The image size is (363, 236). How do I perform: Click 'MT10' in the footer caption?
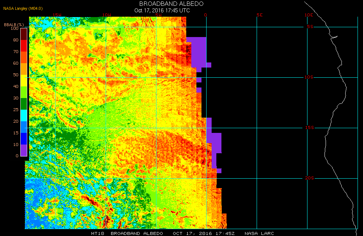[98, 233]
